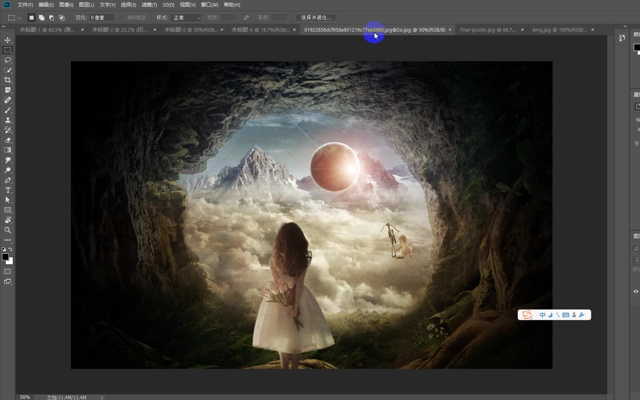Screen dimensions: 640x400
Task: Open the 滤镜(T) filter menu
Action: pyautogui.click(x=149, y=5)
